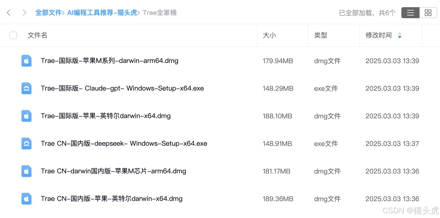Toggle the select-all checkbox beside 文件名
The image size is (440, 218).
(x=13, y=35)
